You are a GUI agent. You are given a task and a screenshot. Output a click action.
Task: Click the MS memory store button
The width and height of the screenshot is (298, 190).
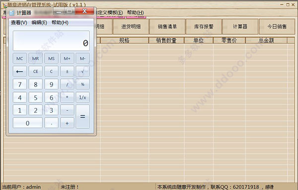[51, 59]
